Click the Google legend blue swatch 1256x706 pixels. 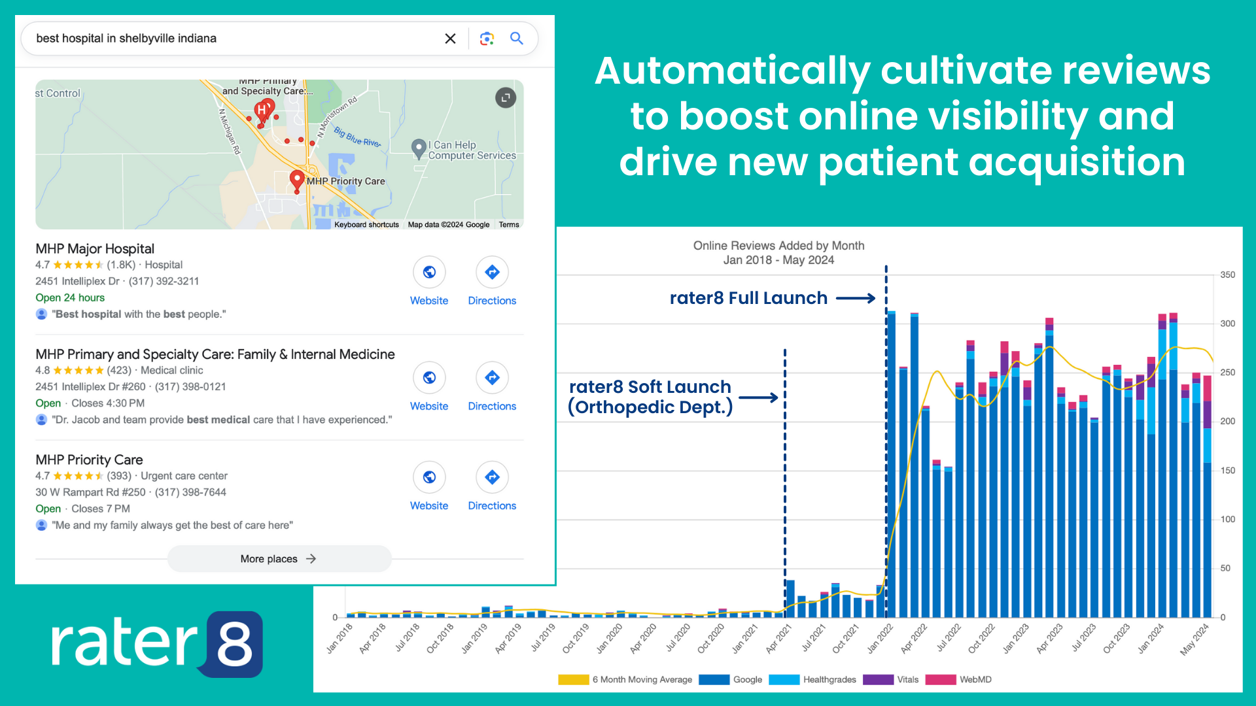click(714, 680)
